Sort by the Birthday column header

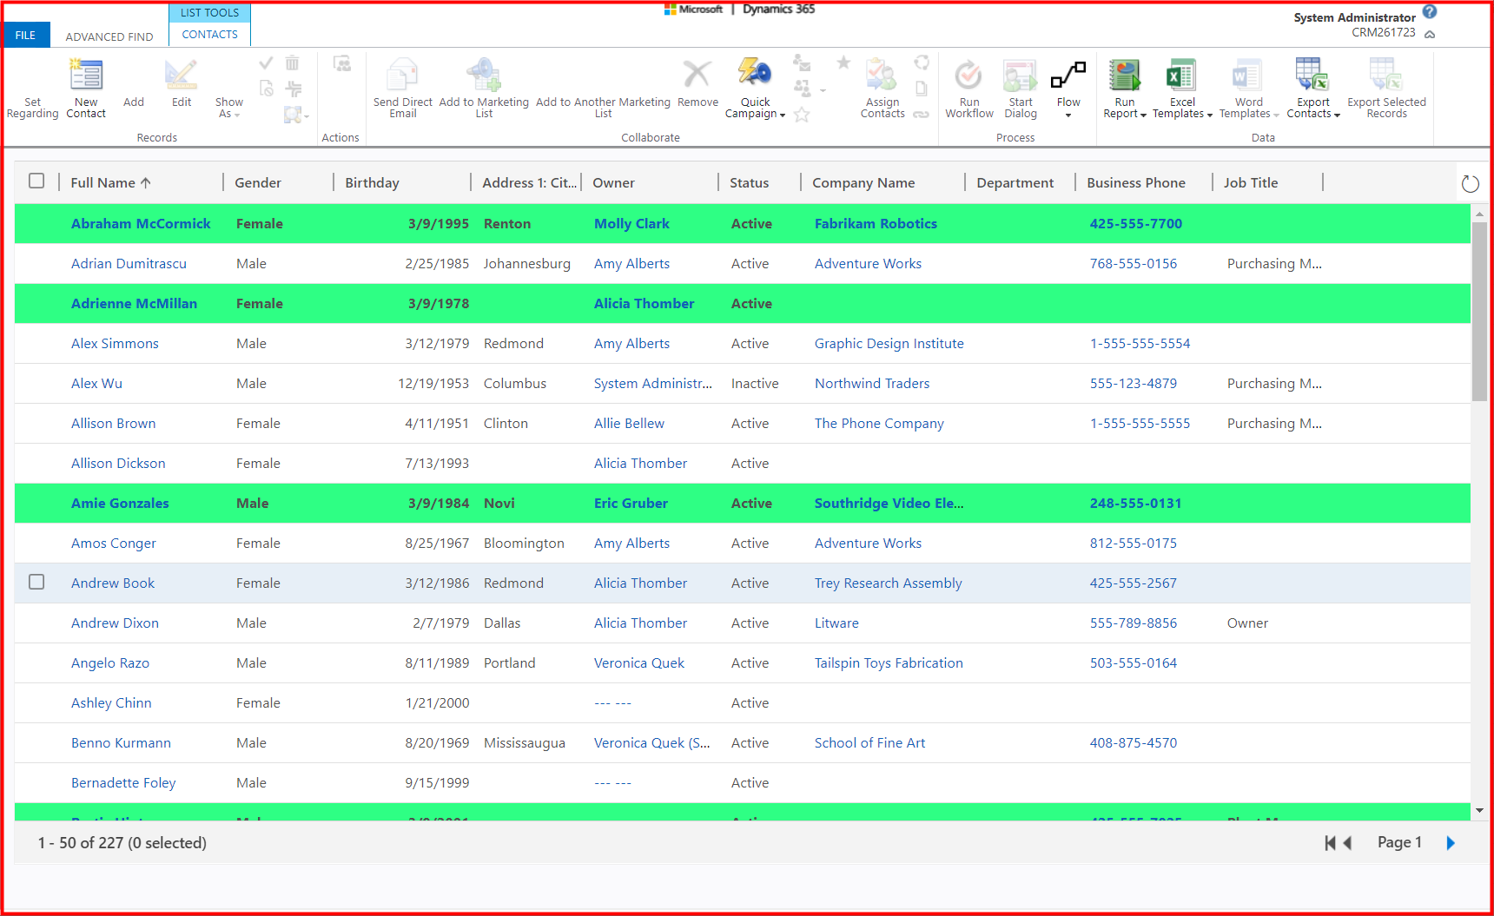(372, 182)
